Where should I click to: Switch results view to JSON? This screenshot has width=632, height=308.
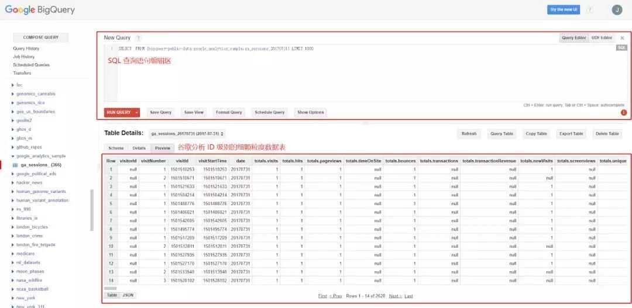click(128, 295)
